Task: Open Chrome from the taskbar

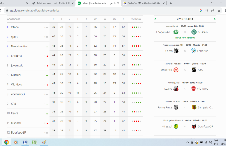Action: tap(7, 142)
